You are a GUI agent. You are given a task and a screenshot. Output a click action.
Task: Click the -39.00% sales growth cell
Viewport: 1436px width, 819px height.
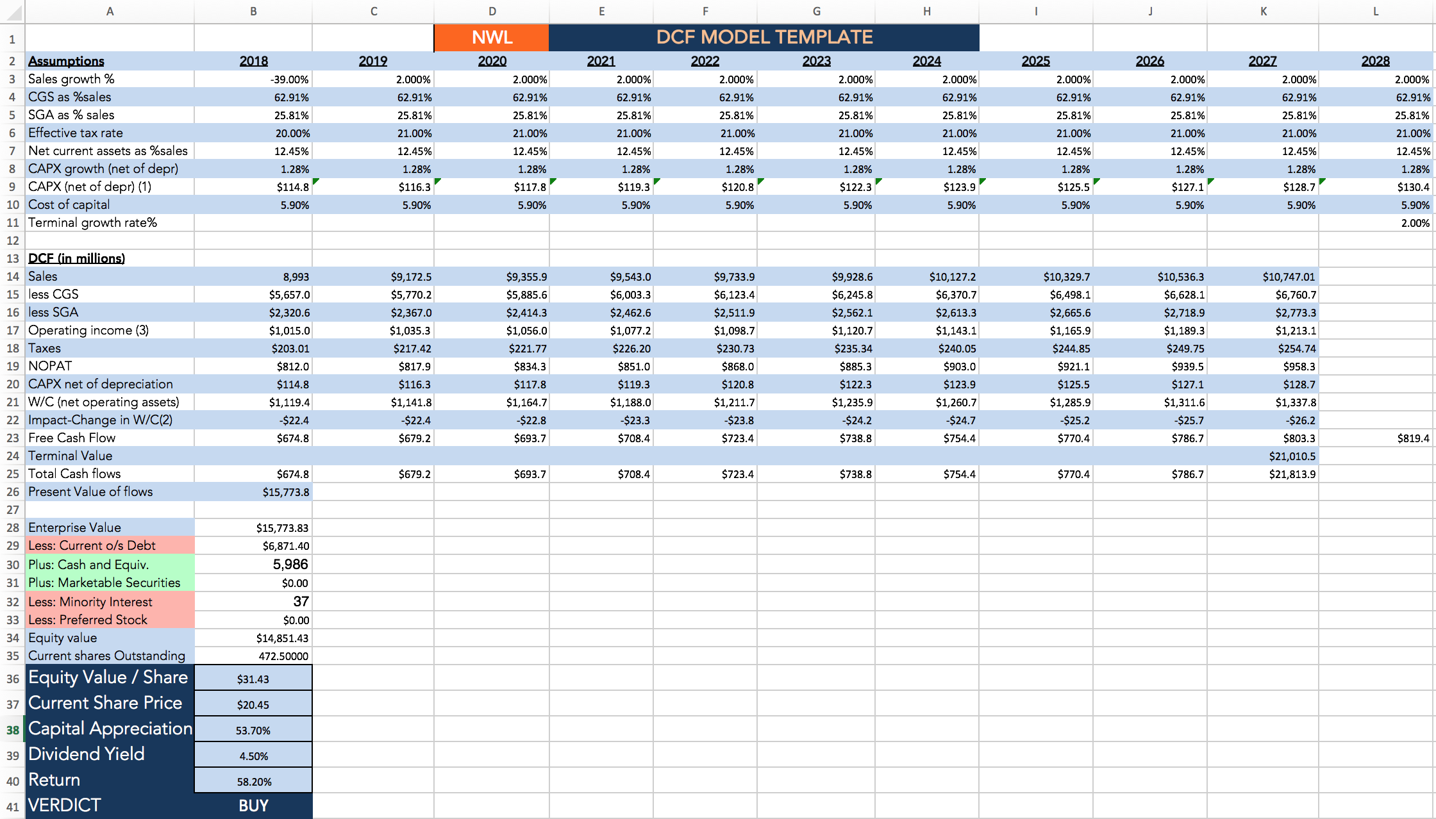[x=253, y=79]
